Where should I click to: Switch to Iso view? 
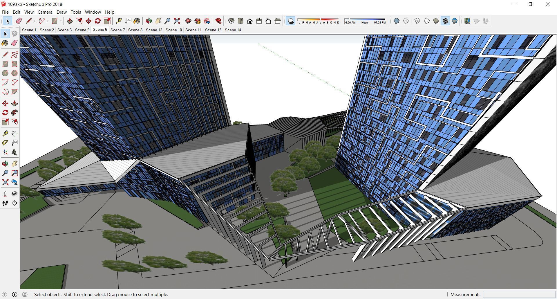[x=231, y=21]
